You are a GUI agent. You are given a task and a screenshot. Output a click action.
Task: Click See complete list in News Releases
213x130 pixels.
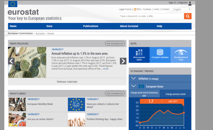tap(115, 44)
